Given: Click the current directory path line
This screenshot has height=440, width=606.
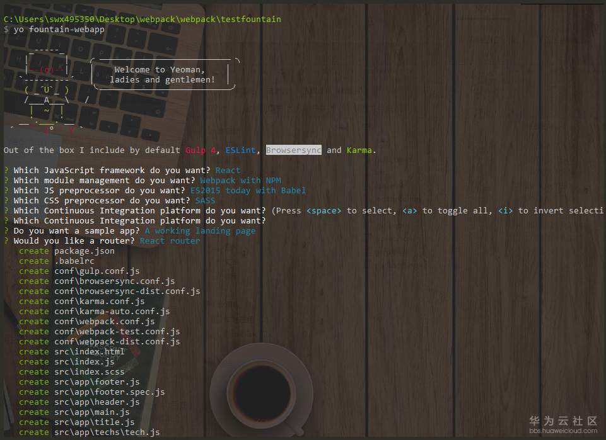Looking at the screenshot, I should tap(143, 20).
